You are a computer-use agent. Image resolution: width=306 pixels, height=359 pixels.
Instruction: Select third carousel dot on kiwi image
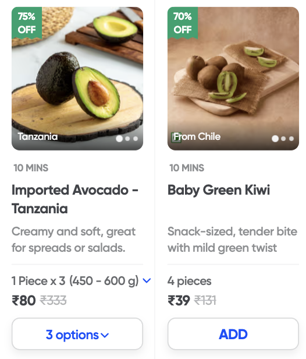[291, 139]
